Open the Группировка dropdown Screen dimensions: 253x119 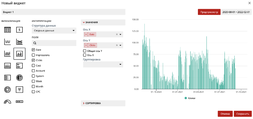(x=103, y=64)
